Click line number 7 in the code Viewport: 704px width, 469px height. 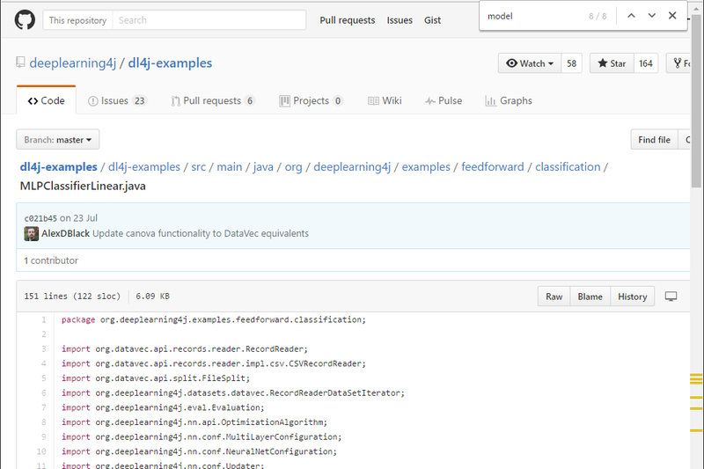point(43,407)
